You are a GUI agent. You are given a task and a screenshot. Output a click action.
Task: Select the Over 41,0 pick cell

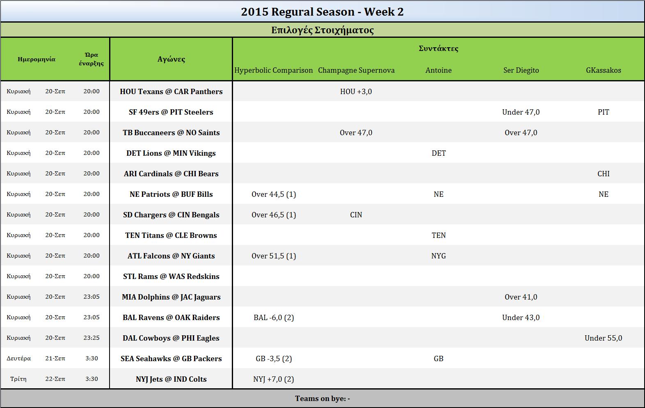coord(521,297)
